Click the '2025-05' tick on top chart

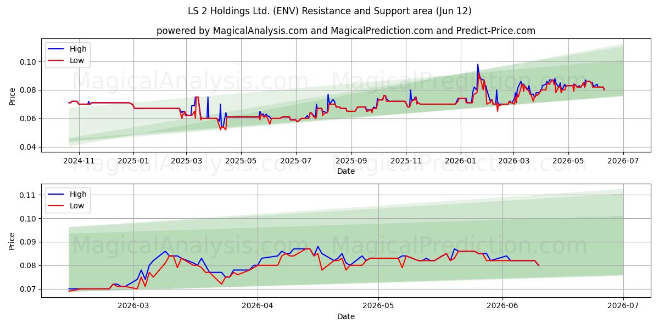point(240,161)
